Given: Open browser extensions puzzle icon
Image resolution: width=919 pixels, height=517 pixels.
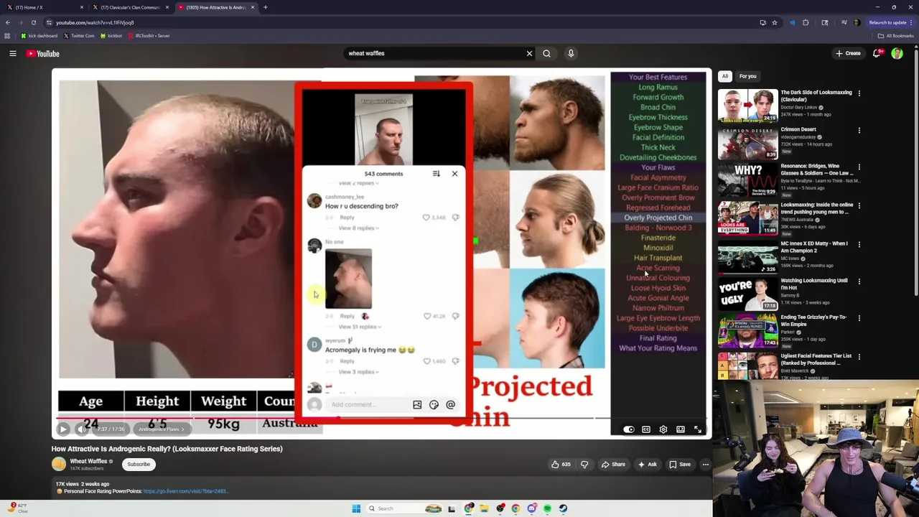Looking at the screenshot, I should tap(806, 22).
